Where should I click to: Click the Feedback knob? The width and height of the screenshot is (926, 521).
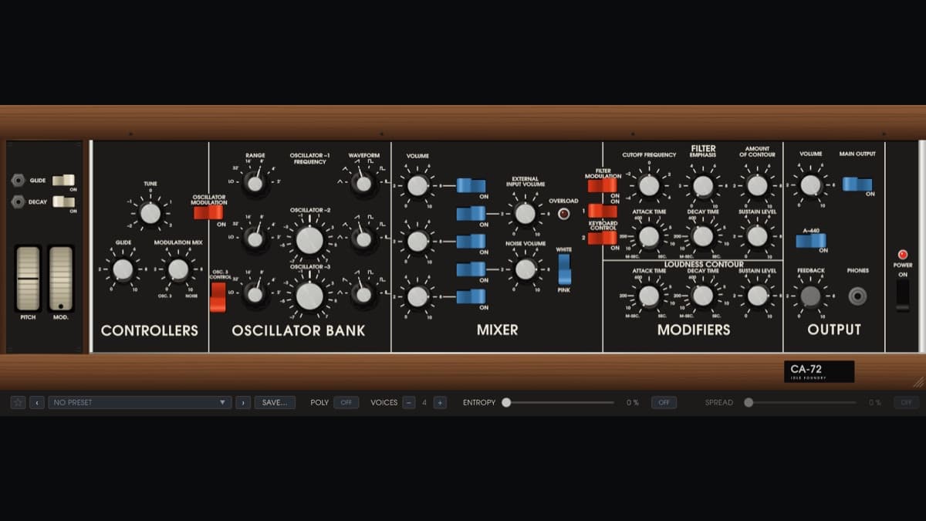pos(810,296)
